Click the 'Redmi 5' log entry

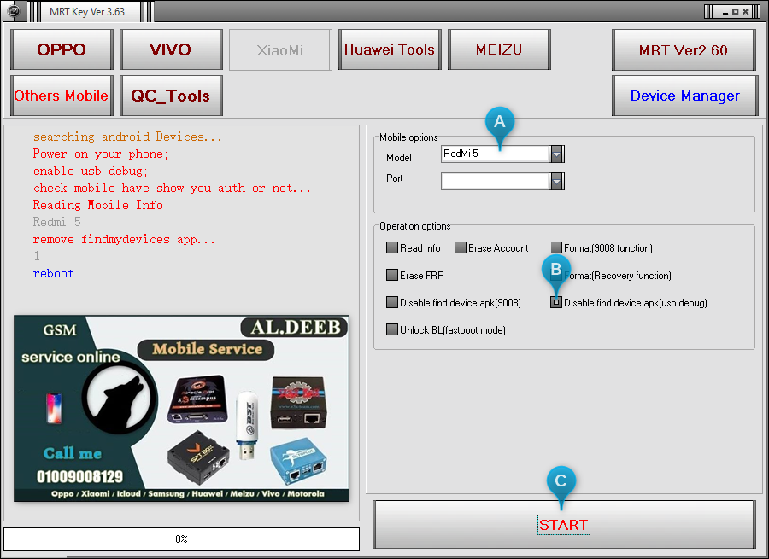[x=56, y=223]
